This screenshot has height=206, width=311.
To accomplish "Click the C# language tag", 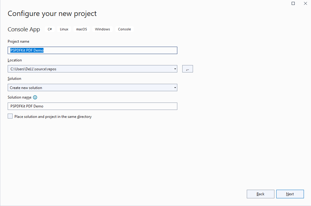I will [x=50, y=29].
